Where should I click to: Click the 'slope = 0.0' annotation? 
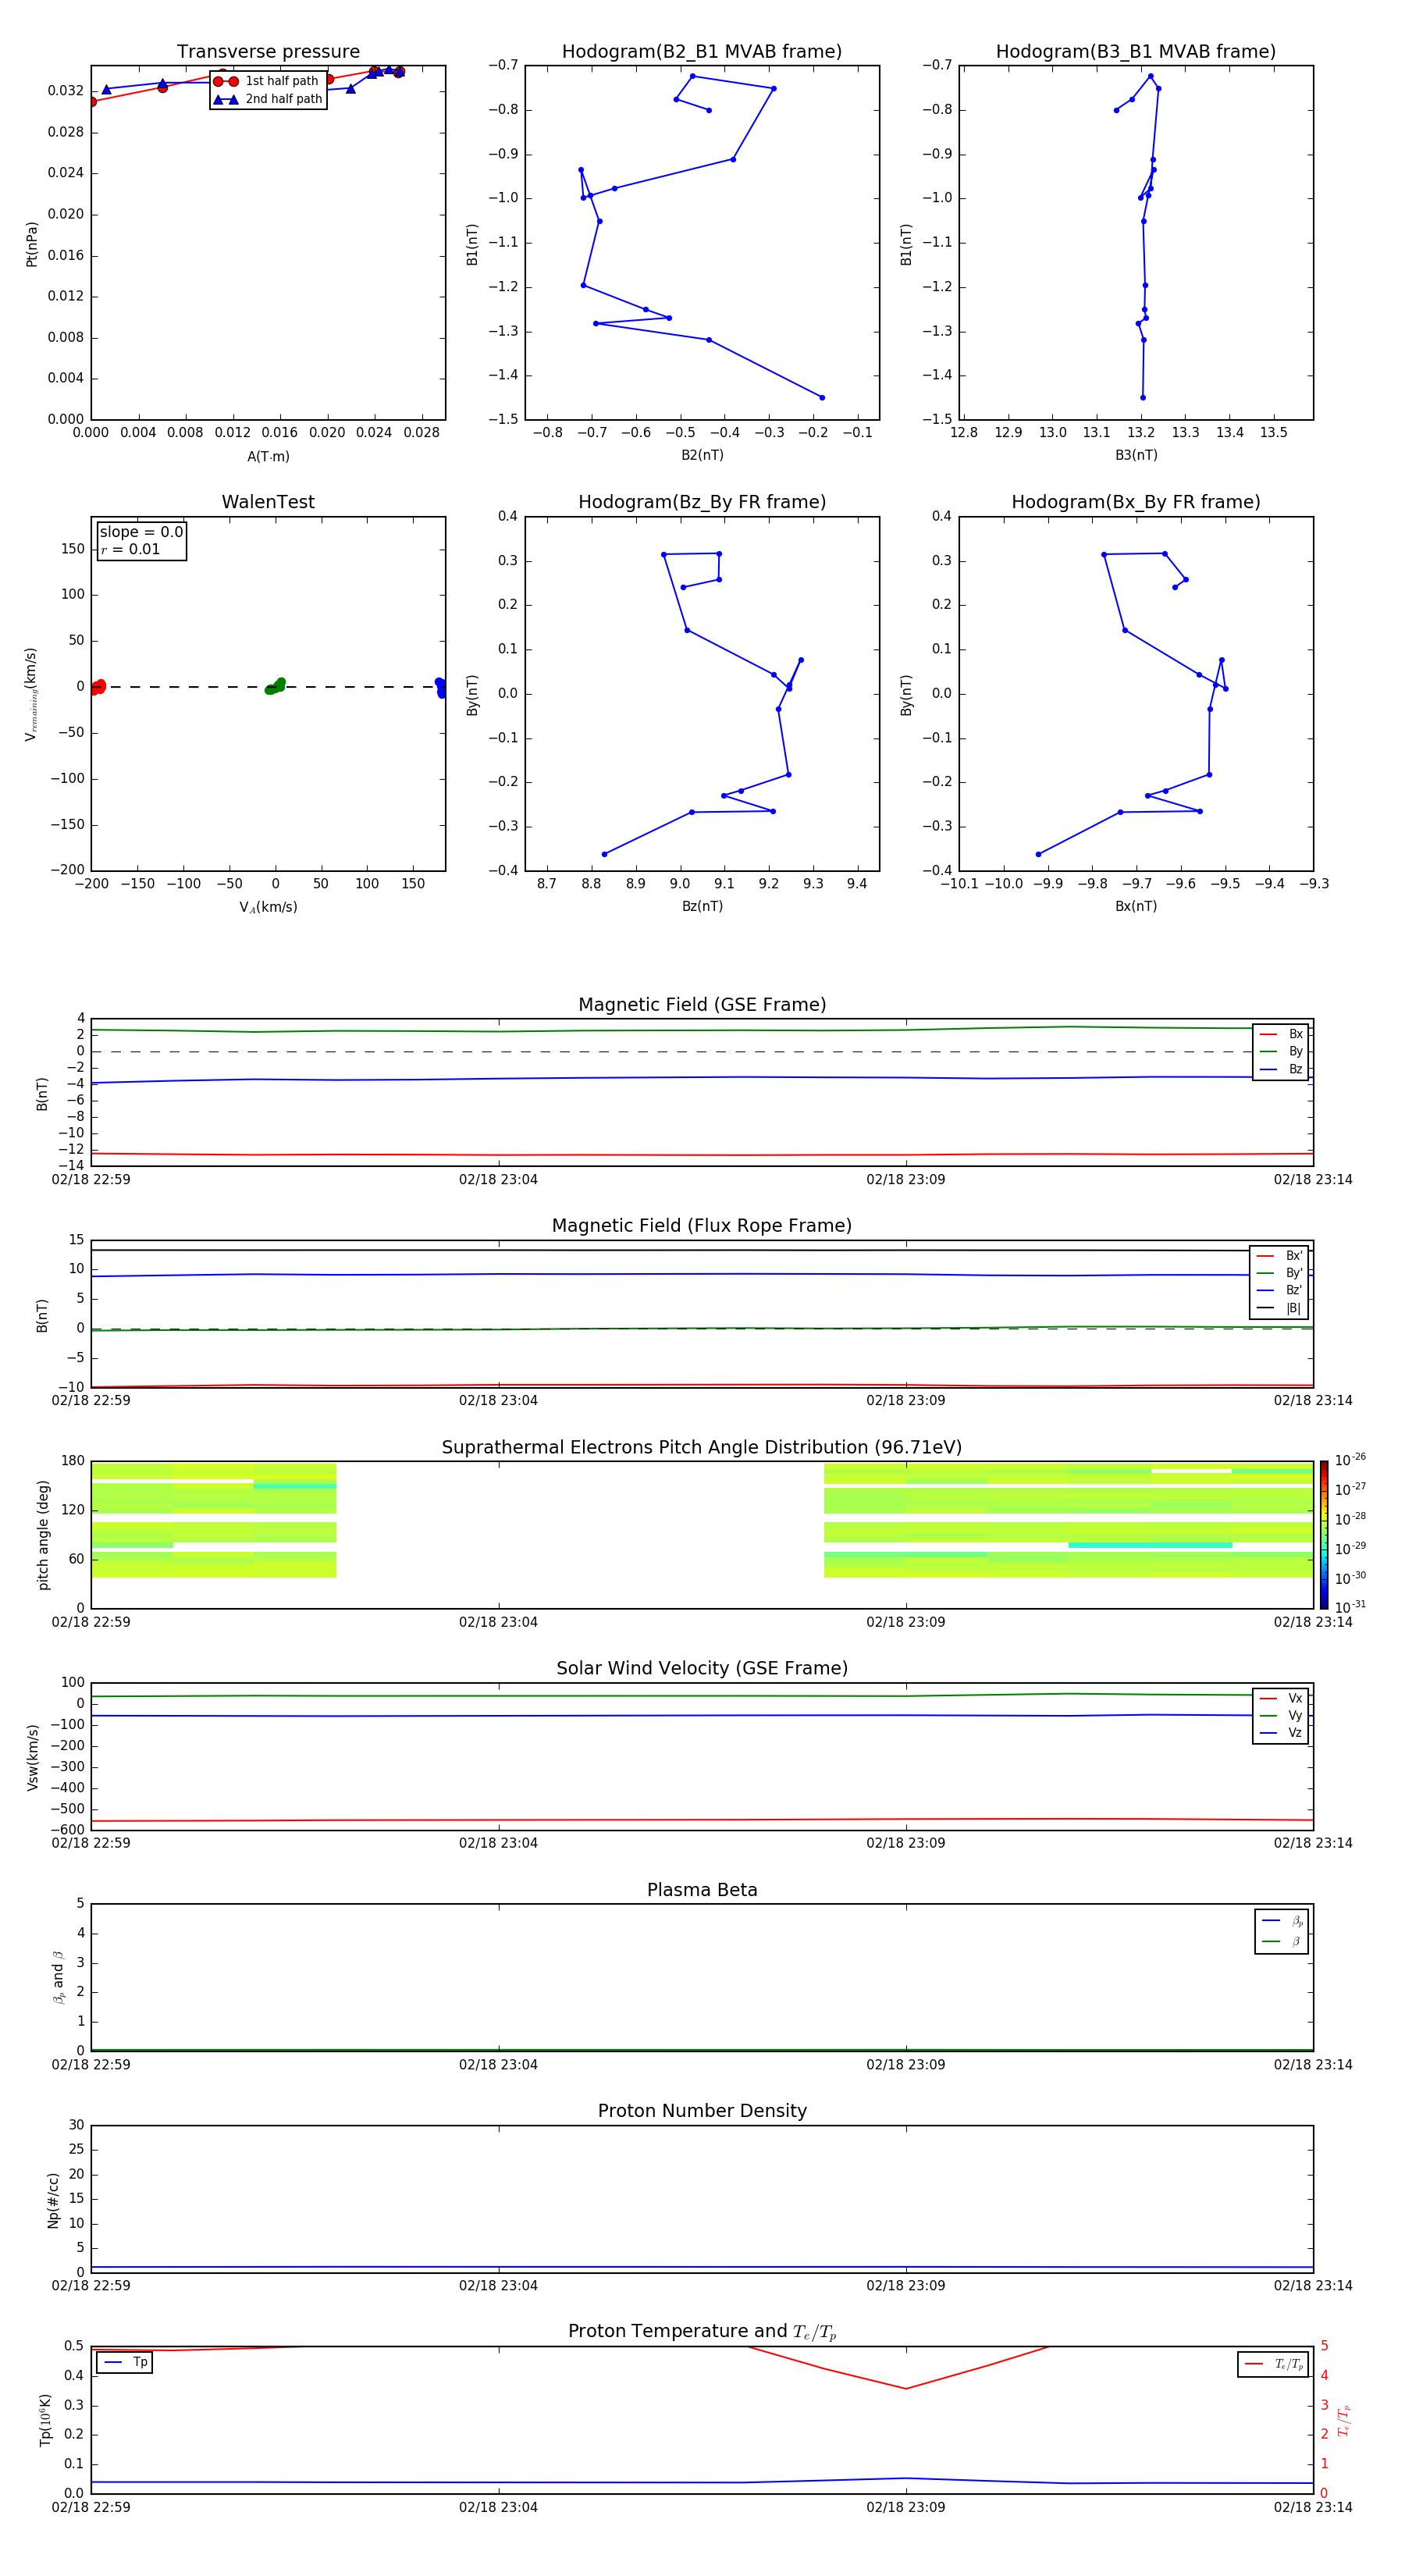[x=141, y=532]
